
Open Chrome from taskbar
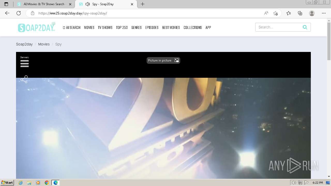[47, 183]
